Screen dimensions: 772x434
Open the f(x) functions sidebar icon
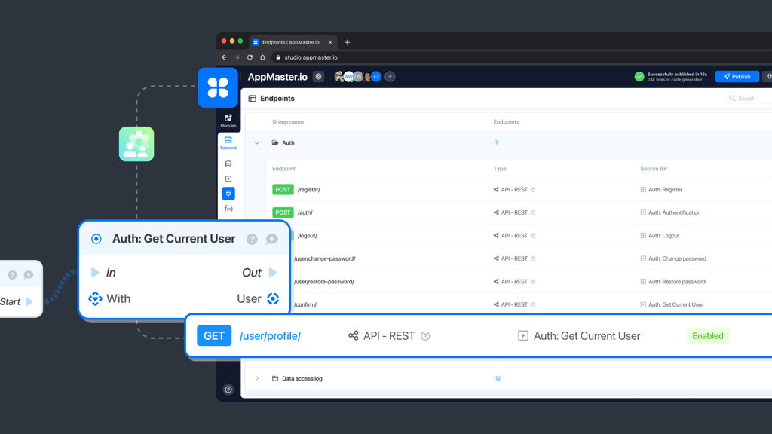228,209
